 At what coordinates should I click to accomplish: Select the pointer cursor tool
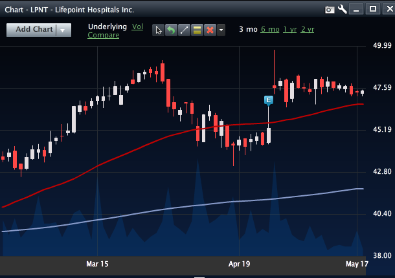(159, 30)
